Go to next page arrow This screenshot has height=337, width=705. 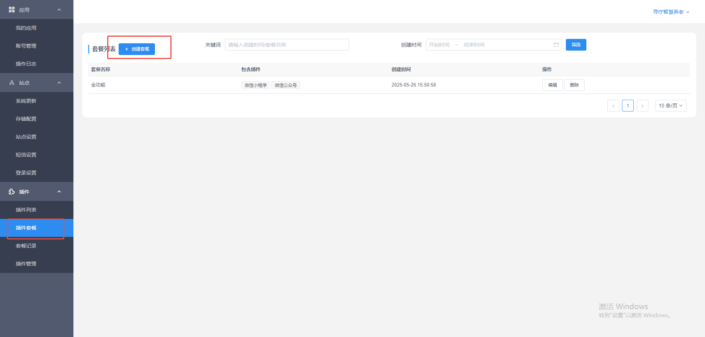point(643,106)
